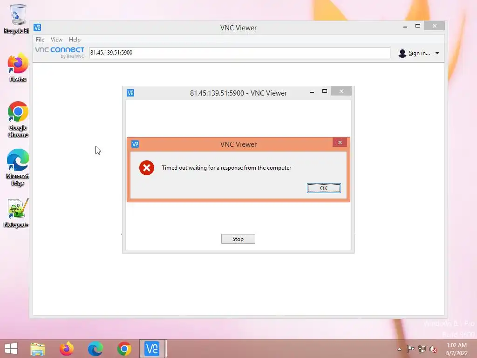The image size is (477, 358).
Task: Select the Google Chrome desktop shortcut
Action: pos(18,119)
